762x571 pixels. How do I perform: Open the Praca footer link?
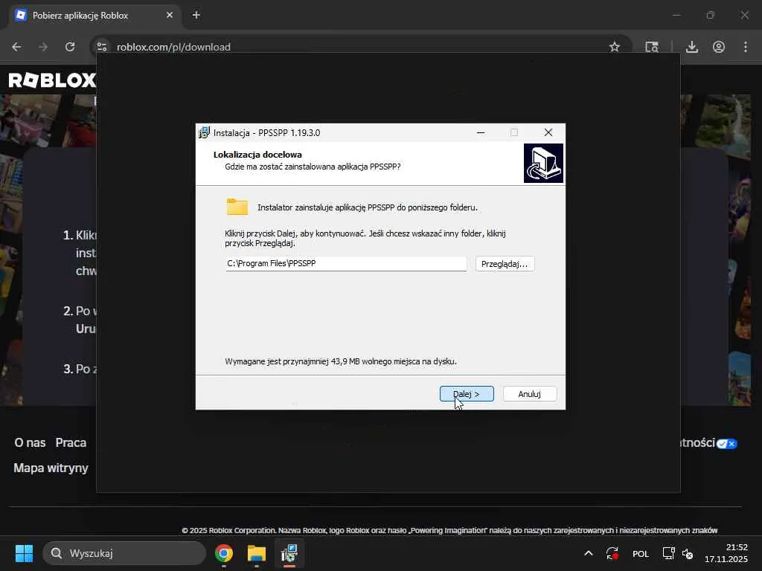click(x=71, y=442)
